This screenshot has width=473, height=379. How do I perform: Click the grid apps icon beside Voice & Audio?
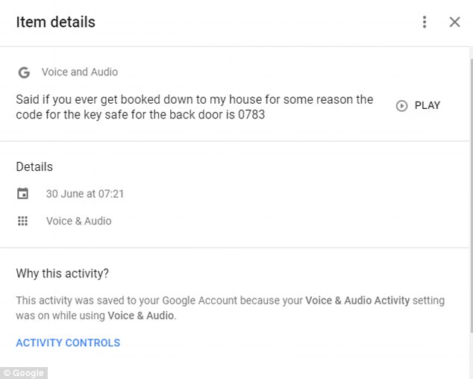22,221
